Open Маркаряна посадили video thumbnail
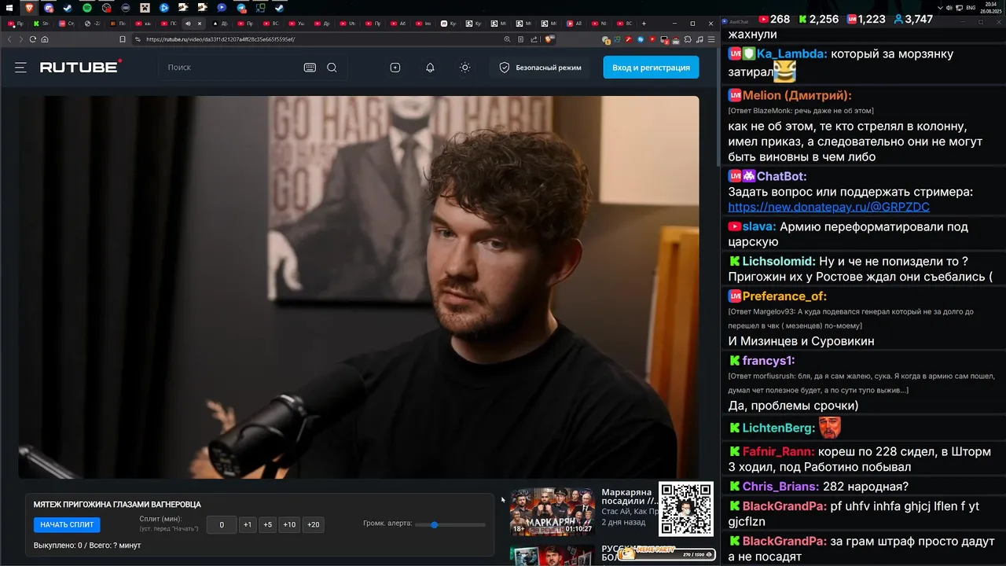The width and height of the screenshot is (1006, 566). coord(553,511)
